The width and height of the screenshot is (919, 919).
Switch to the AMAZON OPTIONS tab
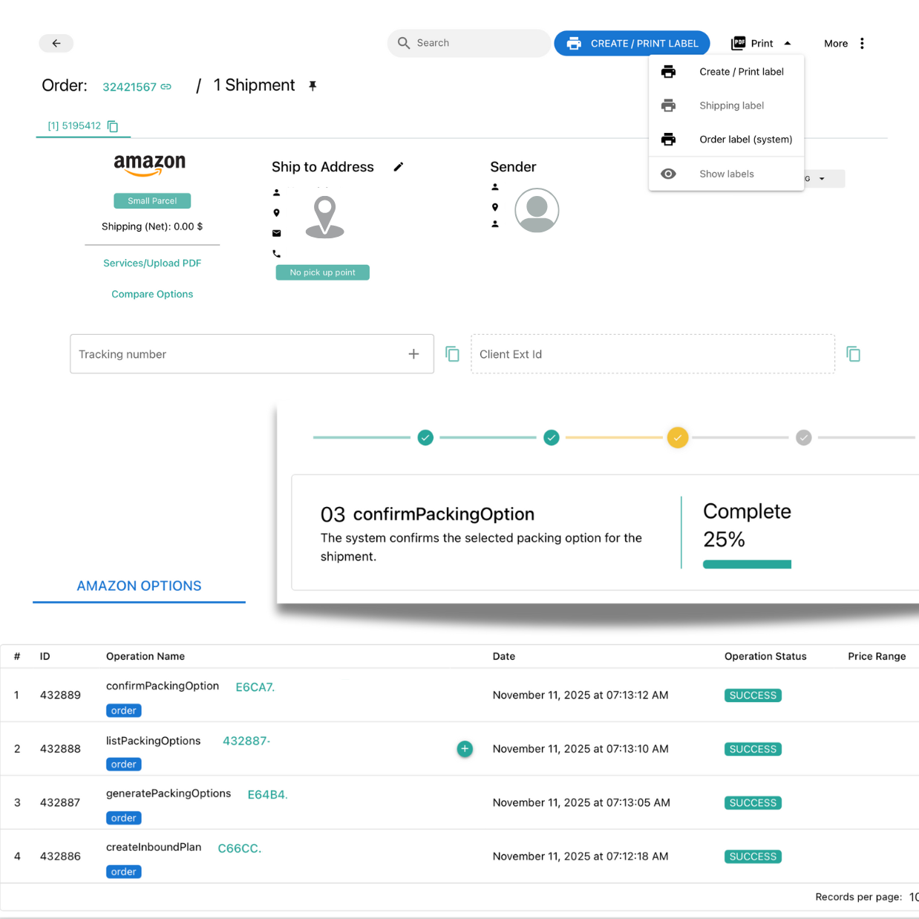point(139,586)
